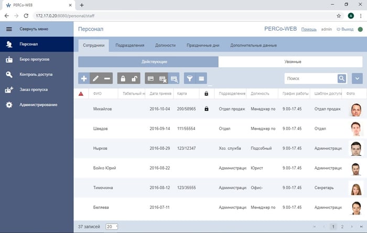Image resolution: width=367 pixels, height=233 pixels.
Task: Open Тимочкина's photo thumbnail
Action: tap(356, 188)
